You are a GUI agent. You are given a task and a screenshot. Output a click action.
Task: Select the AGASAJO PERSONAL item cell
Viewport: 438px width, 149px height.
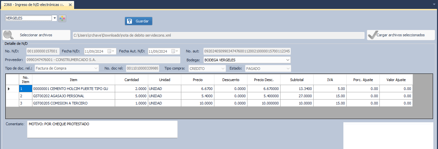tap(73, 96)
